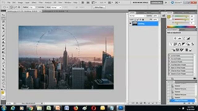Open the Window menu
The width and height of the screenshot is (198, 111).
pyautogui.click(x=68, y=2)
